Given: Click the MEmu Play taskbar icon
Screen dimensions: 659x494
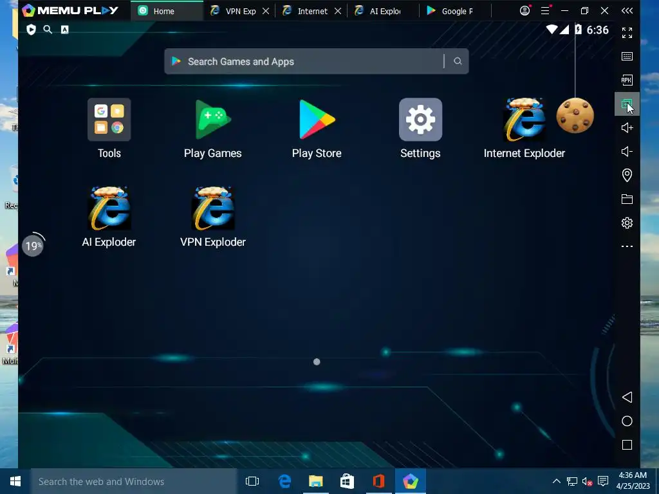Looking at the screenshot, I should pos(411,481).
